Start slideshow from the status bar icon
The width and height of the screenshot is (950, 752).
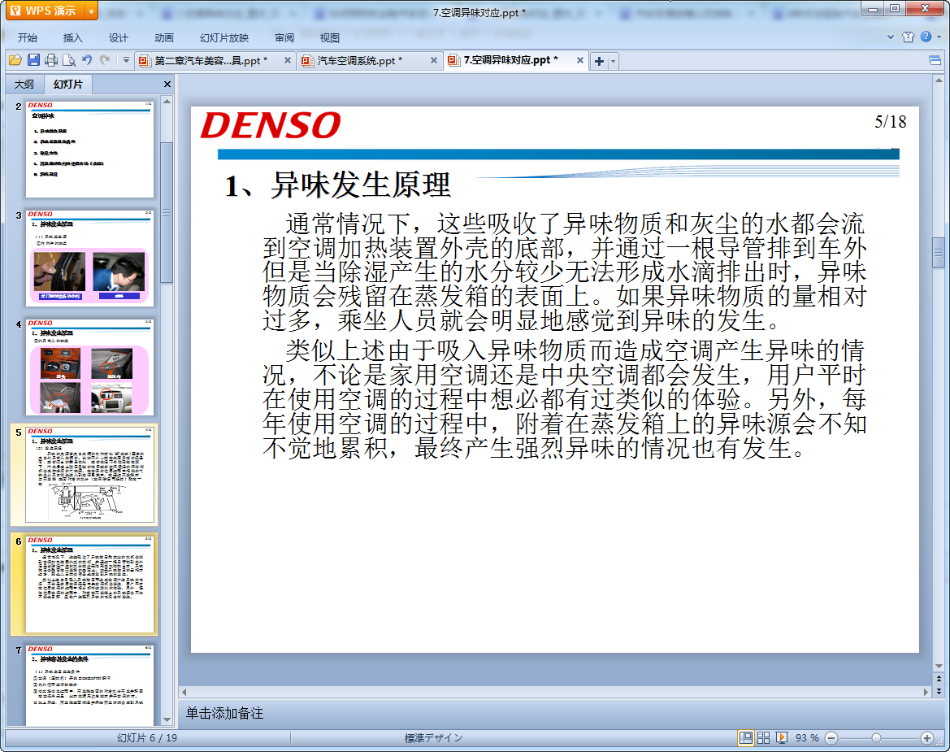[782, 737]
